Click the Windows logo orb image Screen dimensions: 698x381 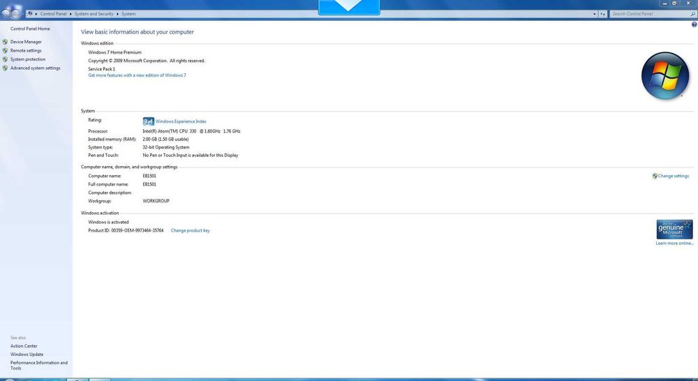[x=665, y=75]
